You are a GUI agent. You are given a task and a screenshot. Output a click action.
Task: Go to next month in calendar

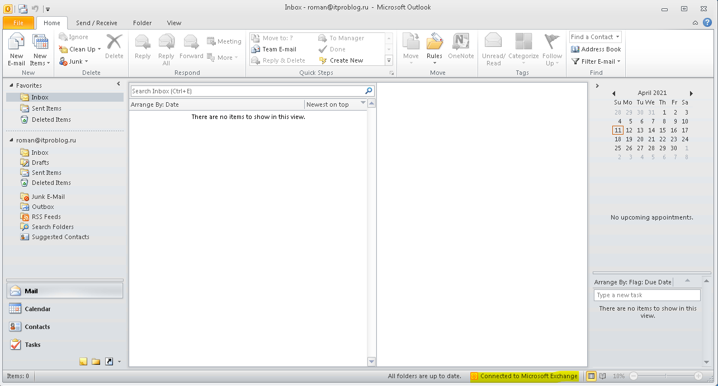(691, 93)
